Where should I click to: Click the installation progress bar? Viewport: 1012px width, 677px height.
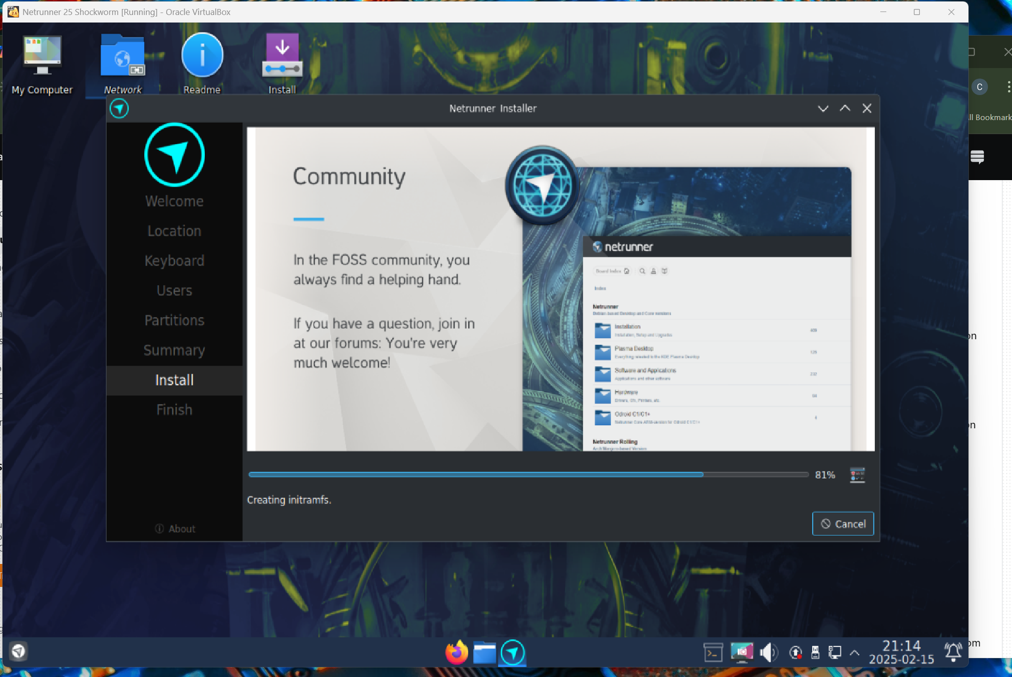pyautogui.click(x=528, y=474)
